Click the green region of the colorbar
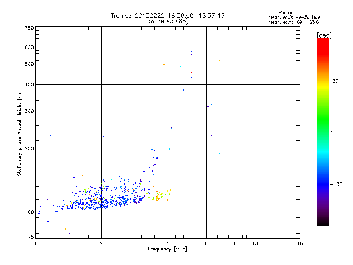This screenshot has width=353, height=265. 323,119
